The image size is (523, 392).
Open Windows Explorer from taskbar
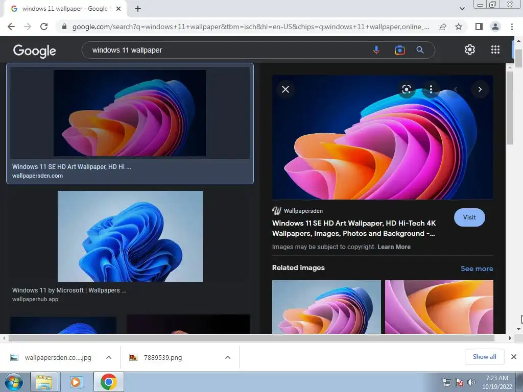pyautogui.click(x=44, y=382)
